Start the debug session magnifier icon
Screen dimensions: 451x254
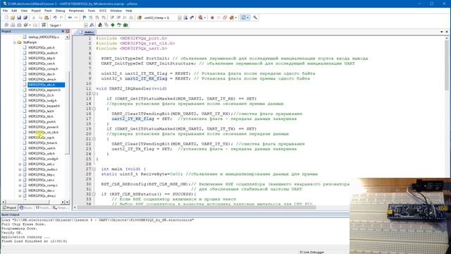coord(200,18)
